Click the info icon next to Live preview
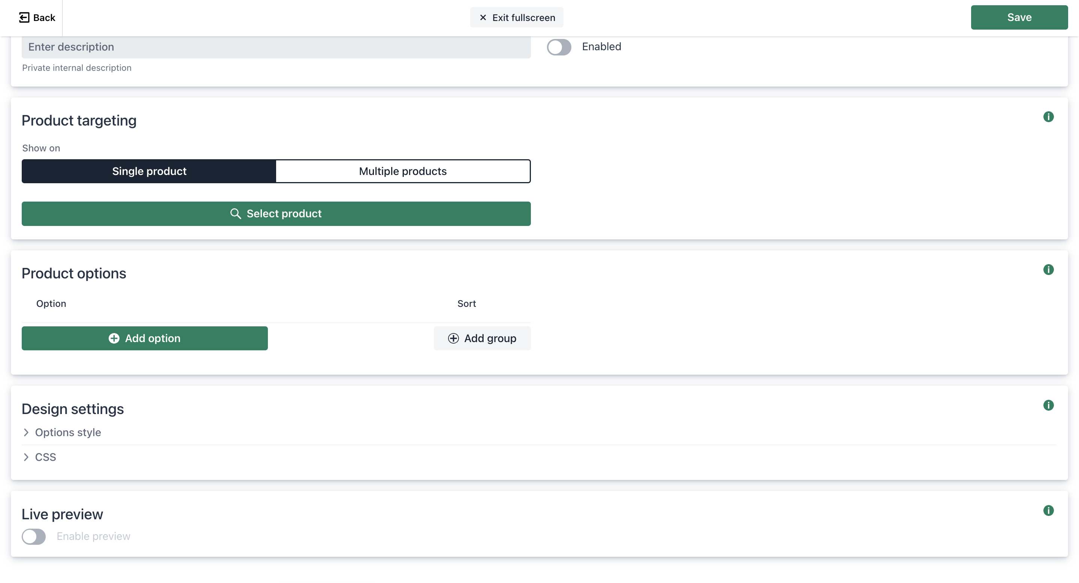The width and height of the screenshot is (1079, 583). coord(1048,510)
